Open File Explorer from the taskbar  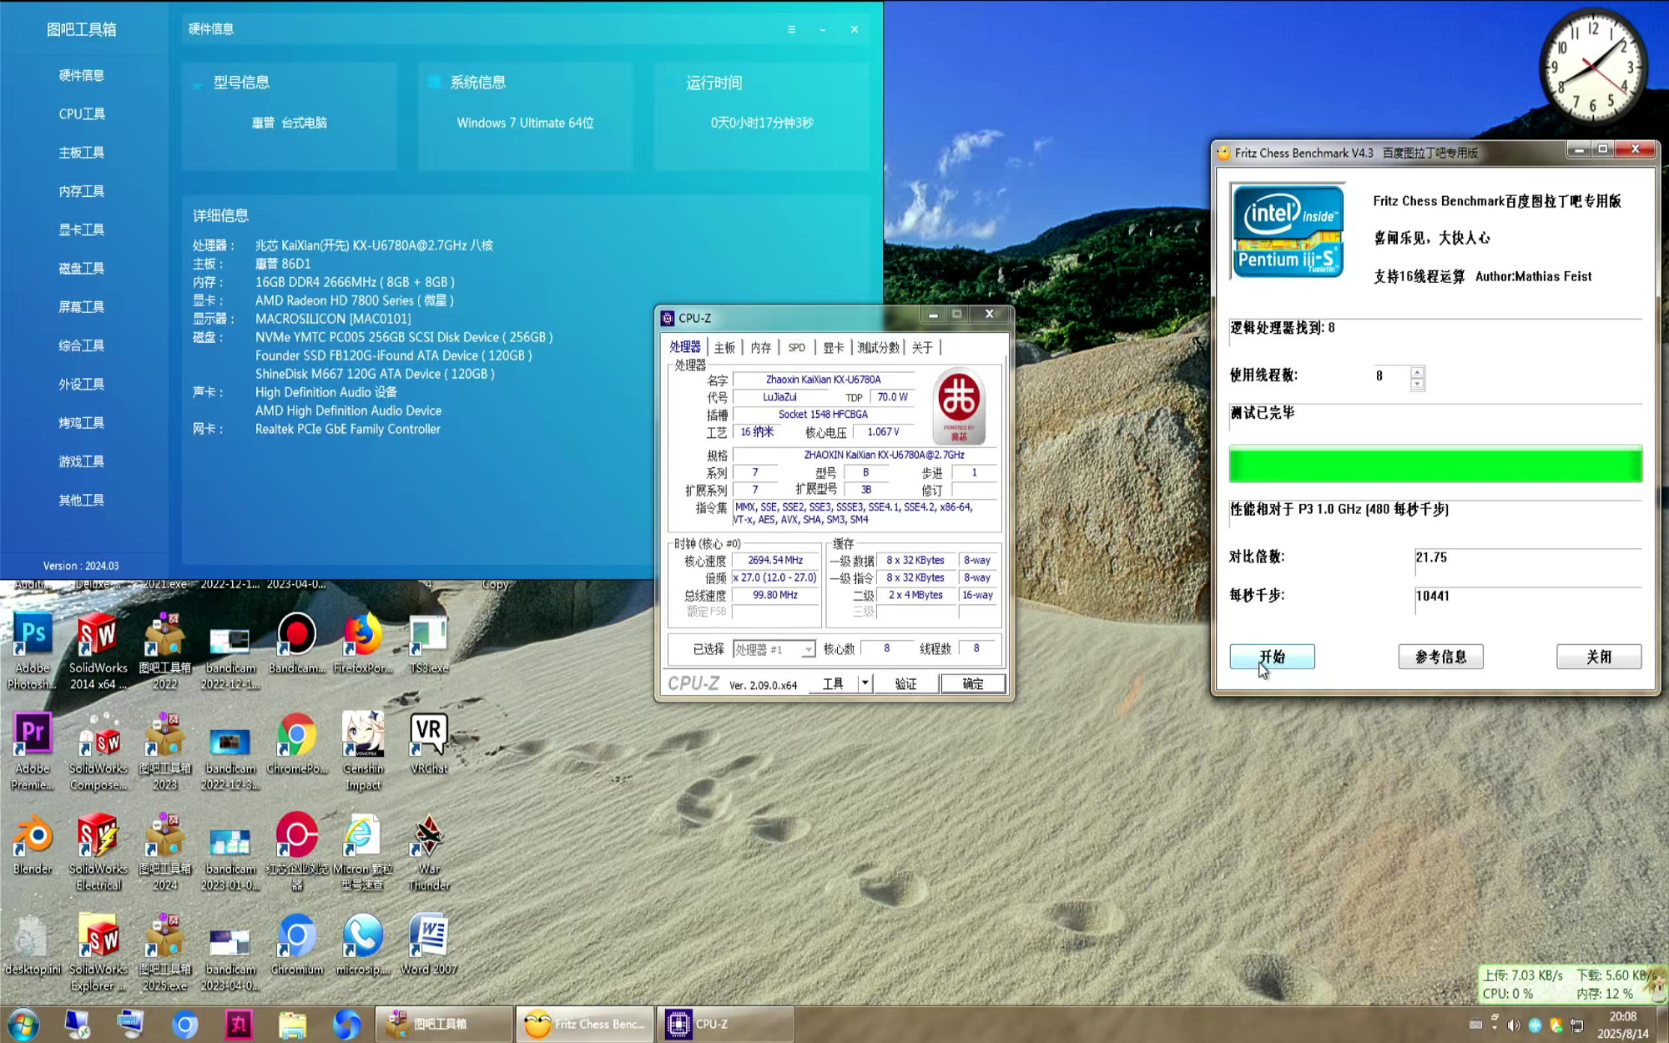[292, 1024]
